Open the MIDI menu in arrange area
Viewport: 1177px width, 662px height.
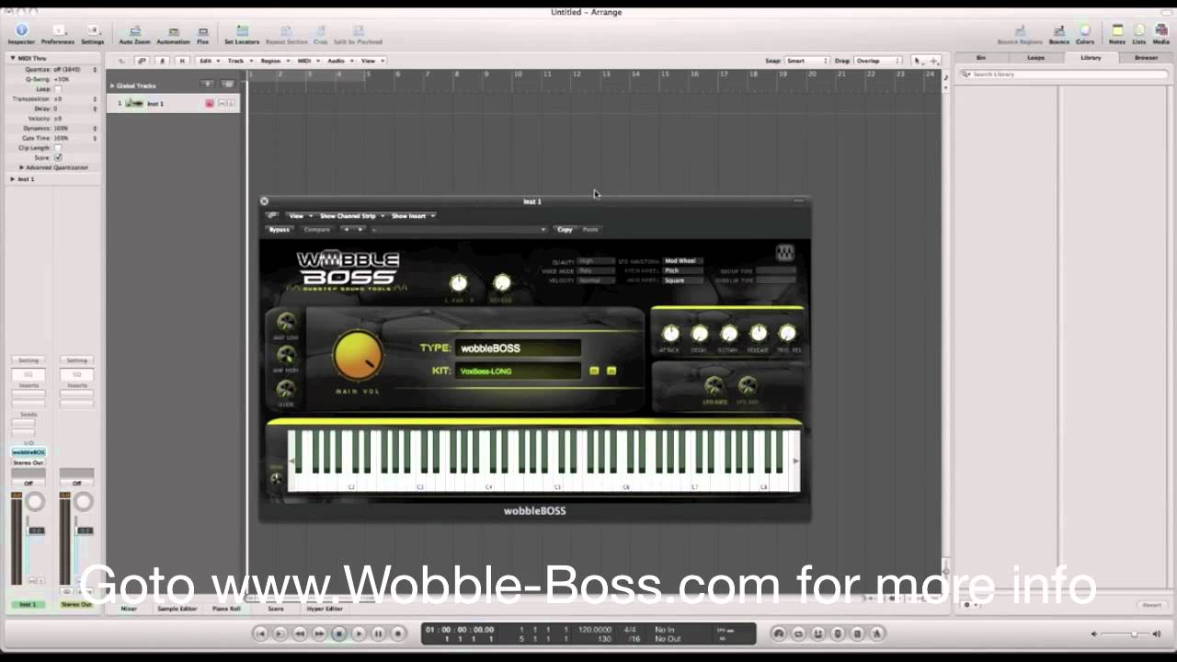pyautogui.click(x=307, y=61)
